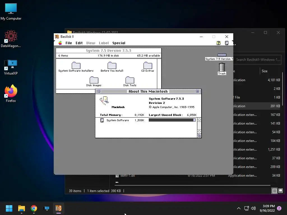Click the remote desktop taskbar icon
Viewport: 287px width, 215px height.
click(46, 208)
